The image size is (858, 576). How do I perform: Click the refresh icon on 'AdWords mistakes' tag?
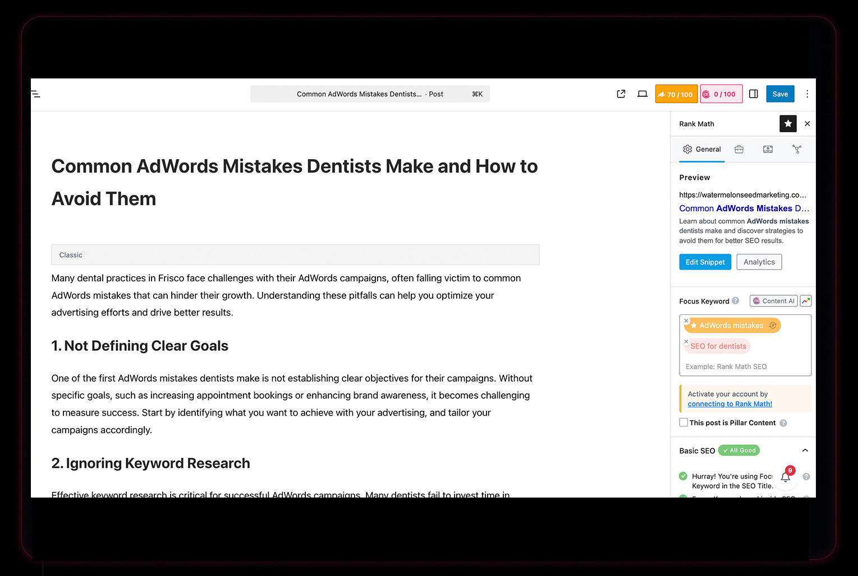point(773,326)
